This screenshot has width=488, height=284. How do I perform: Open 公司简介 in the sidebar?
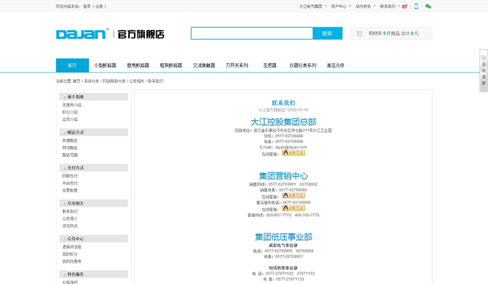[x=70, y=218]
